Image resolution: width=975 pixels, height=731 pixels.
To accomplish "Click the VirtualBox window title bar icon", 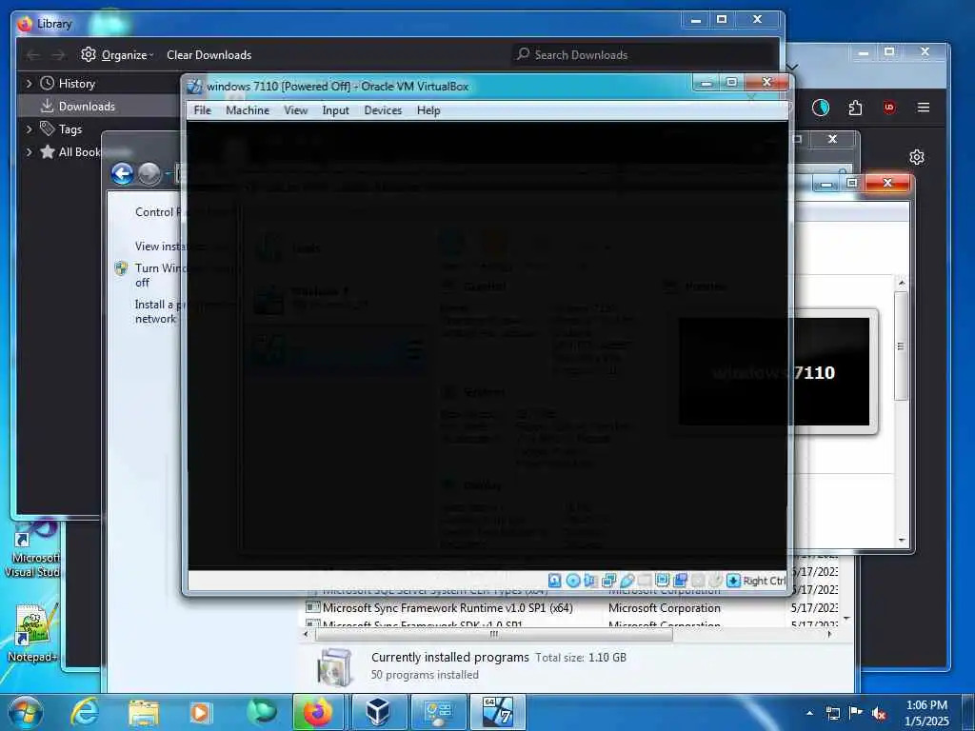I will 194,87.
